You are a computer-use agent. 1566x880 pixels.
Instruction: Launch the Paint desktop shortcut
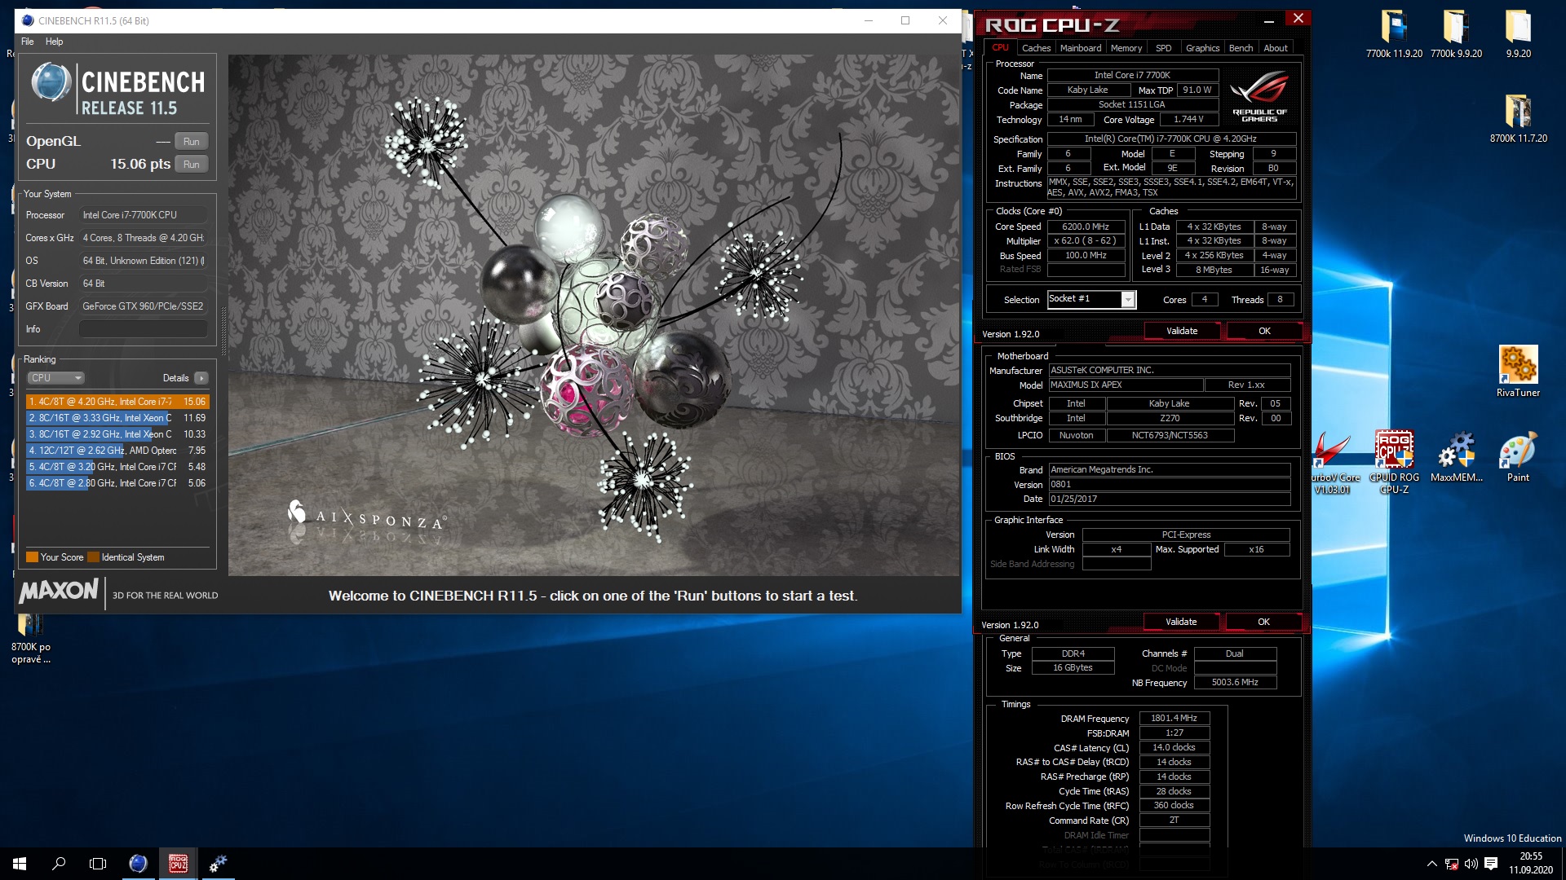(x=1518, y=458)
